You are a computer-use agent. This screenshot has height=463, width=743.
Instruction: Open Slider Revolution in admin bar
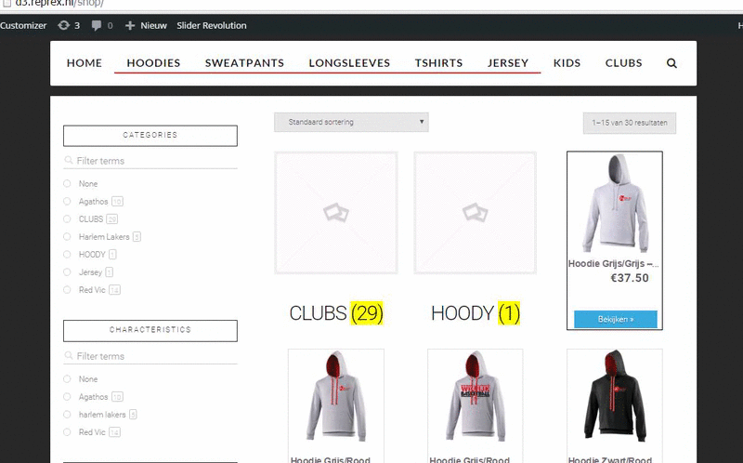tap(212, 26)
